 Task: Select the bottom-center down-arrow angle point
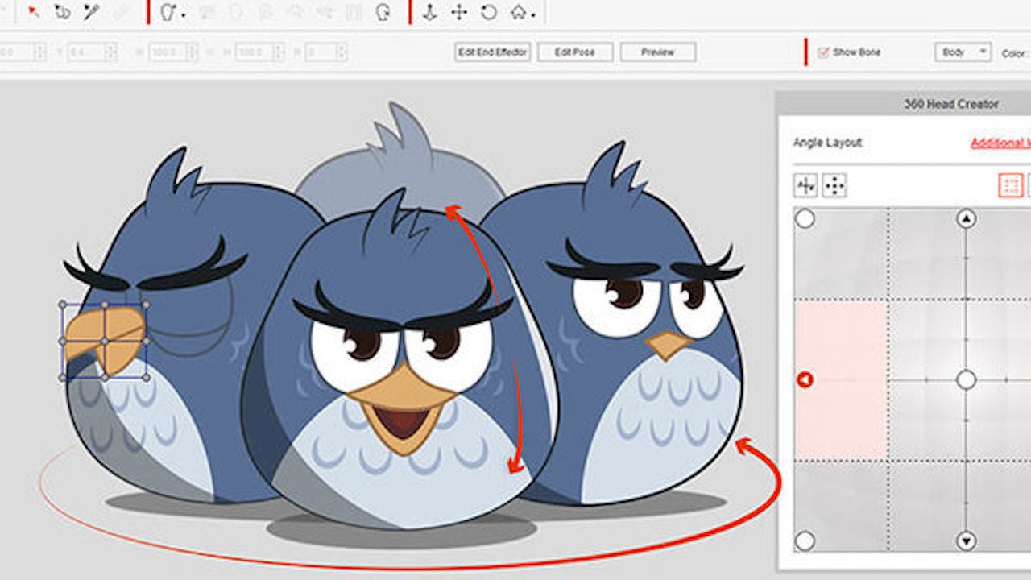966,541
